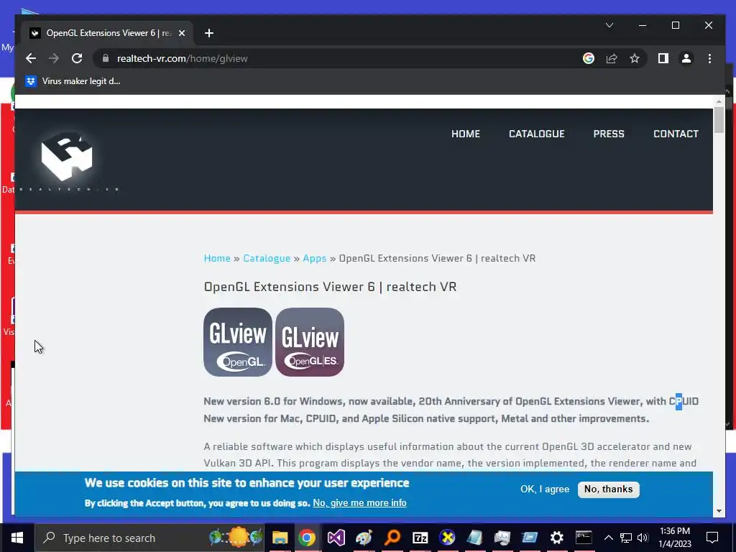Click the forward navigation arrow
The image size is (736, 552).
pyautogui.click(x=54, y=58)
